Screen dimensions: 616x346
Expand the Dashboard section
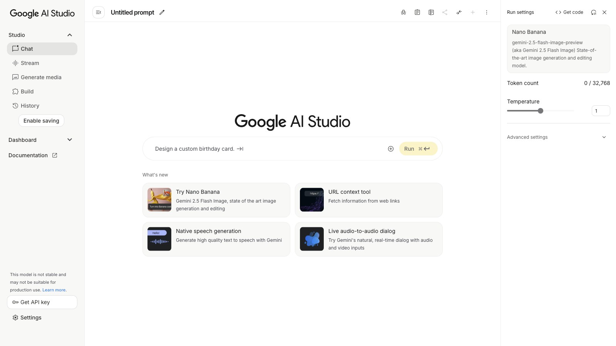70,140
